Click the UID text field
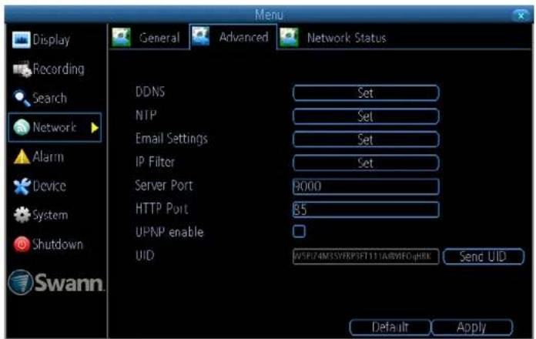The image size is (536, 339). pos(366,257)
